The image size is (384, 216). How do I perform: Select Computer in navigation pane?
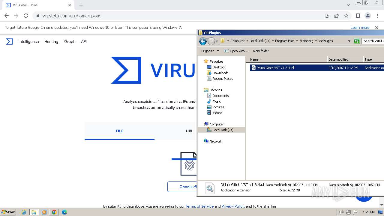tap(217, 124)
